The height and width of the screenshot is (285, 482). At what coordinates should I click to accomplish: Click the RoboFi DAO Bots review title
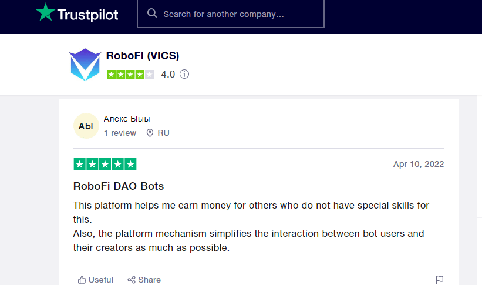119,186
